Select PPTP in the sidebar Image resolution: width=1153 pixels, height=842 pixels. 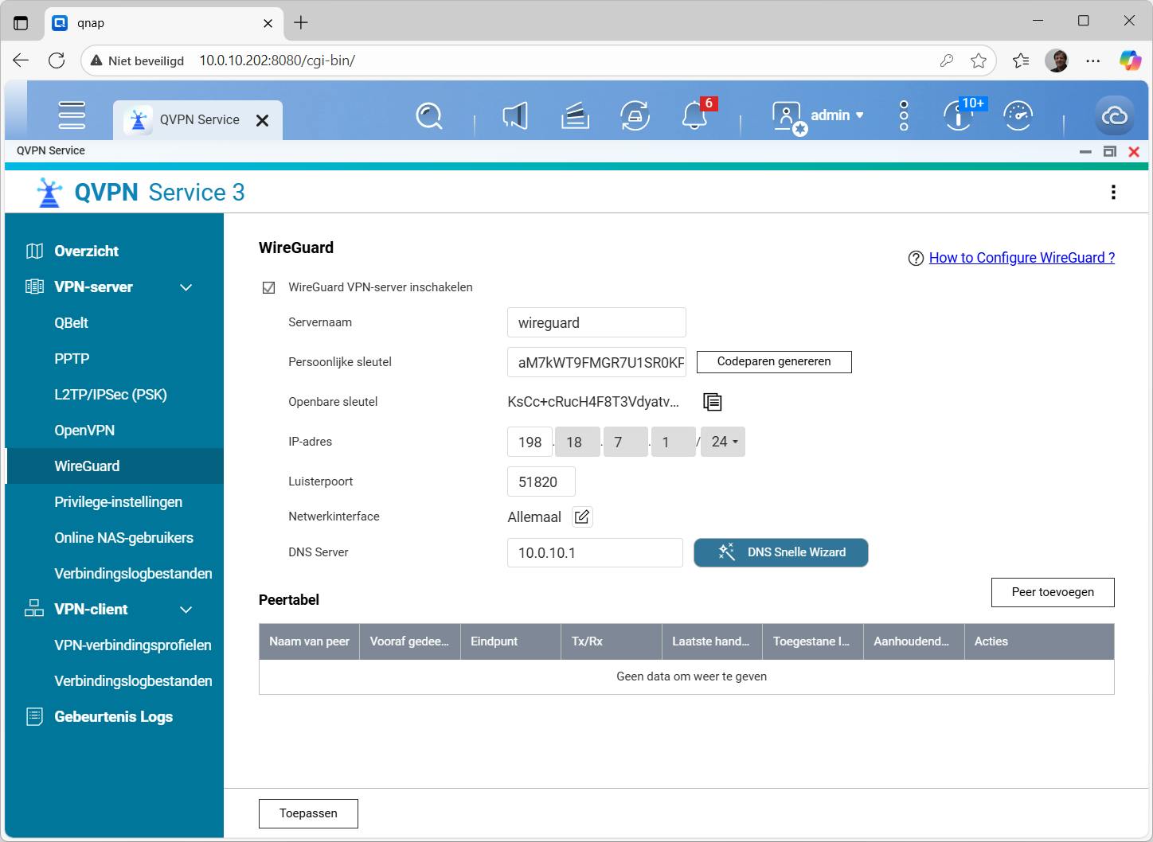pos(72,359)
